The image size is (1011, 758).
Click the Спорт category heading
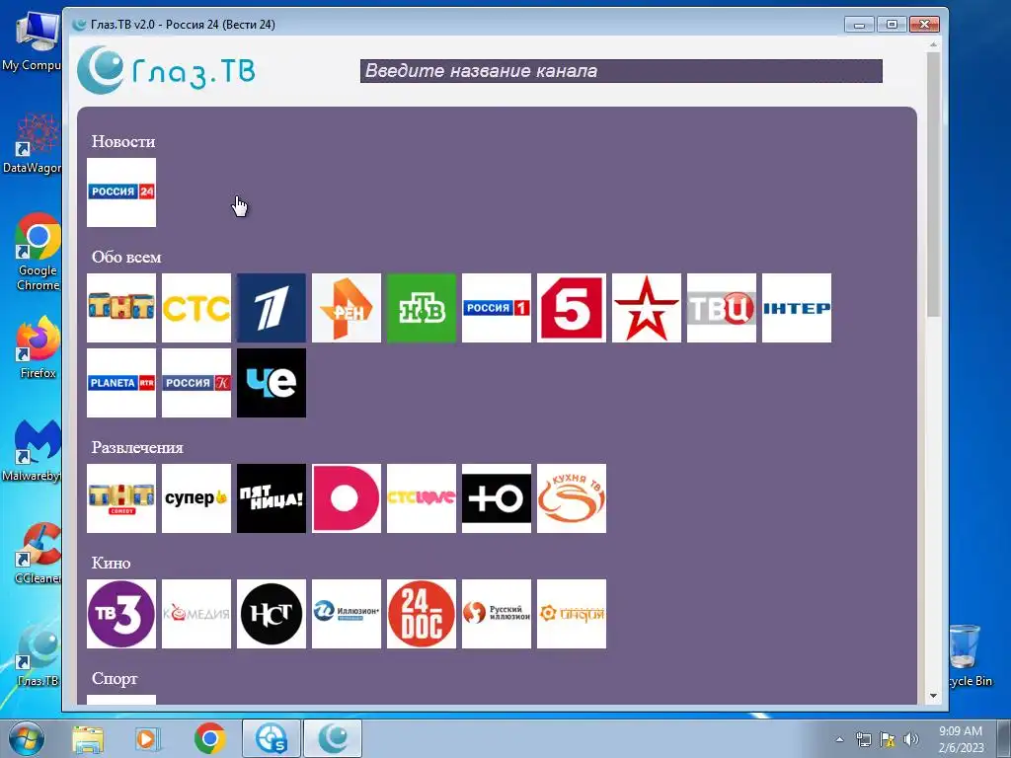click(115, 679)
